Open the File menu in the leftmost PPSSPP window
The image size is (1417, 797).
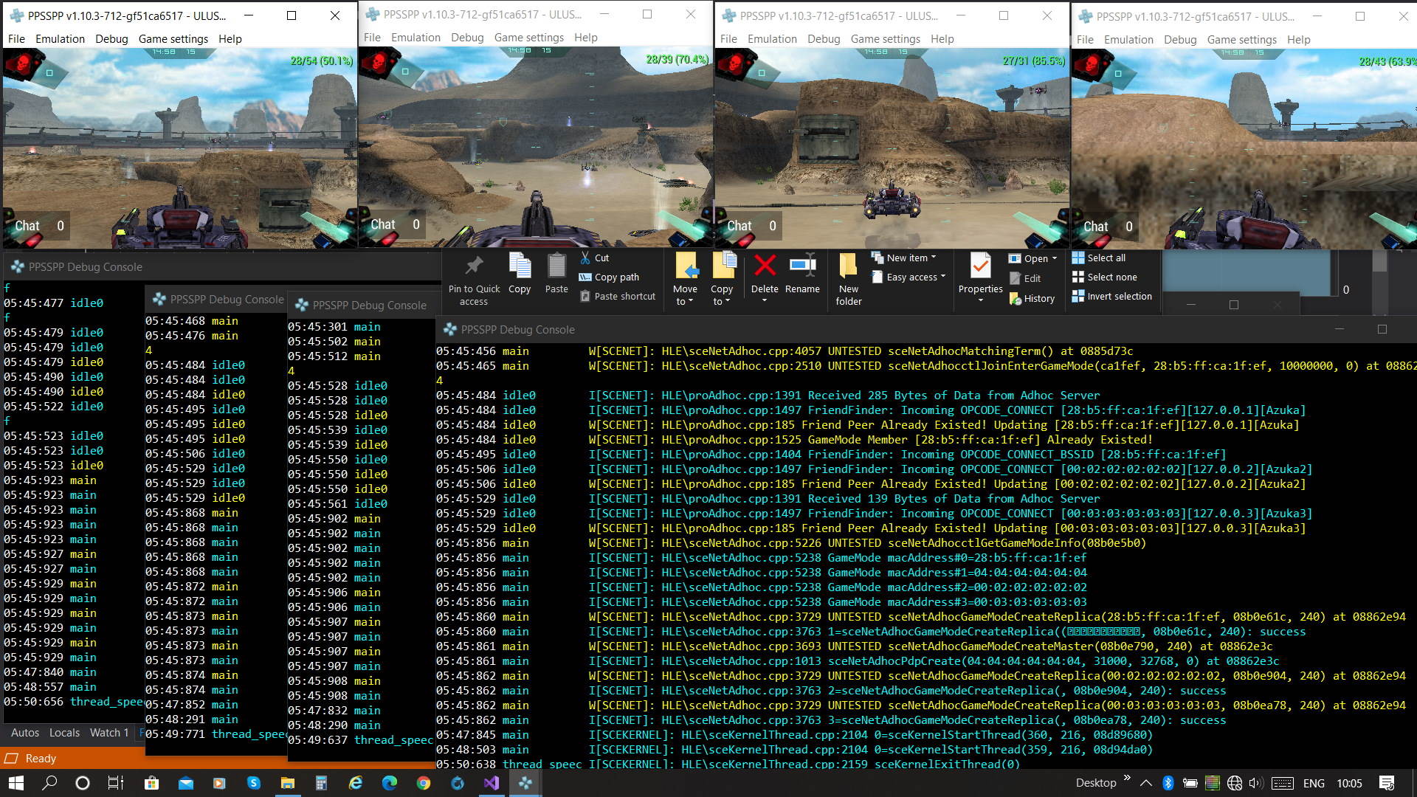(x=16, y=38)
